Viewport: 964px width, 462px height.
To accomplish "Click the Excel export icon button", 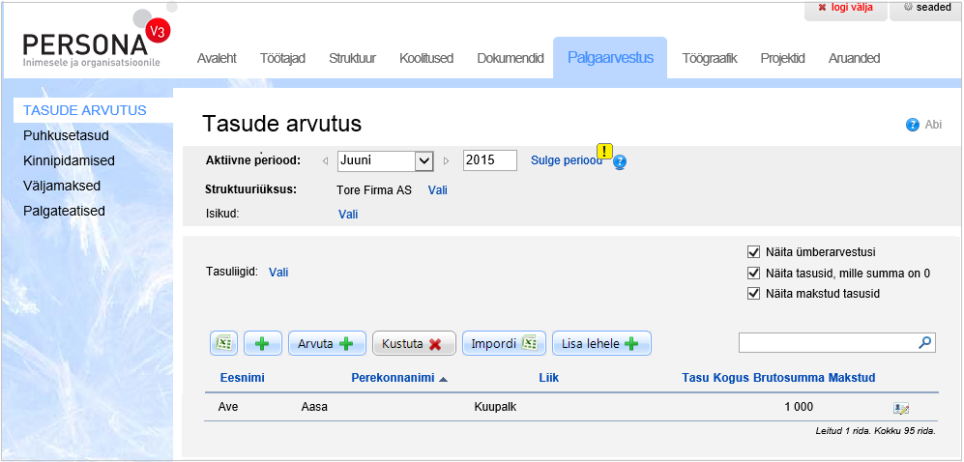I will click(223, 343).
